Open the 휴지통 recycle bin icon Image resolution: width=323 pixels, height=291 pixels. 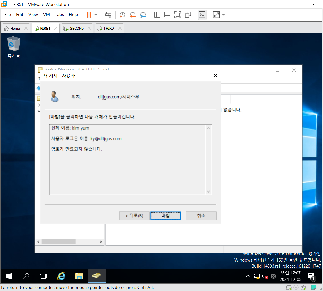(14, 47)
